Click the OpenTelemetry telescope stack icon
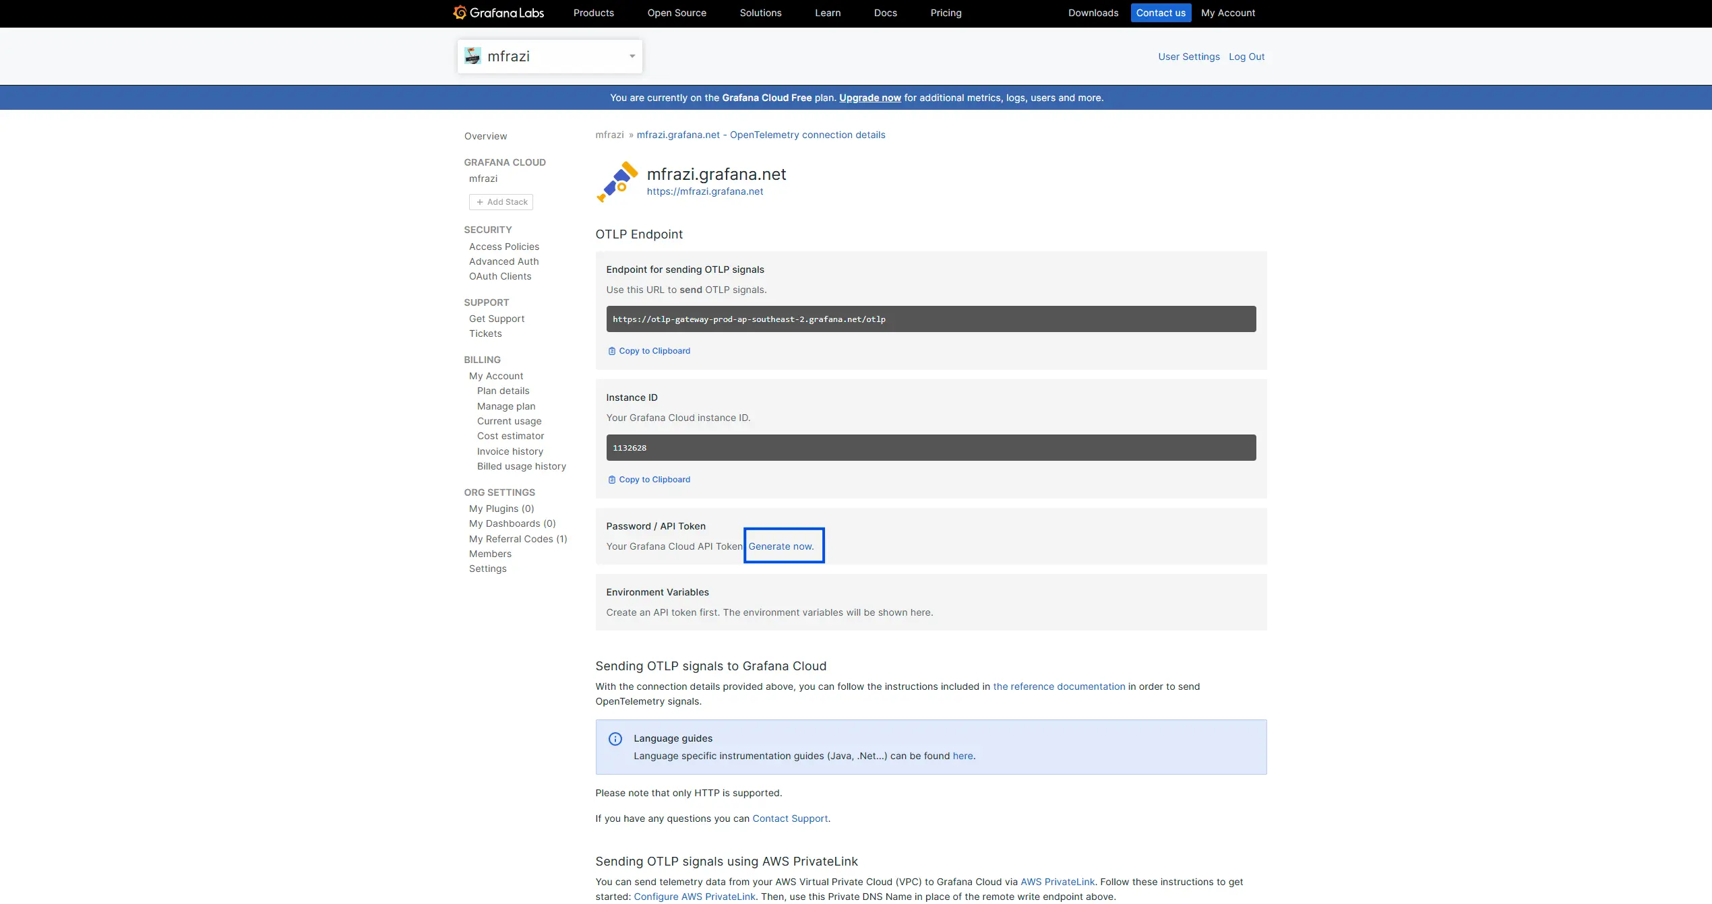 click(617, 182)
